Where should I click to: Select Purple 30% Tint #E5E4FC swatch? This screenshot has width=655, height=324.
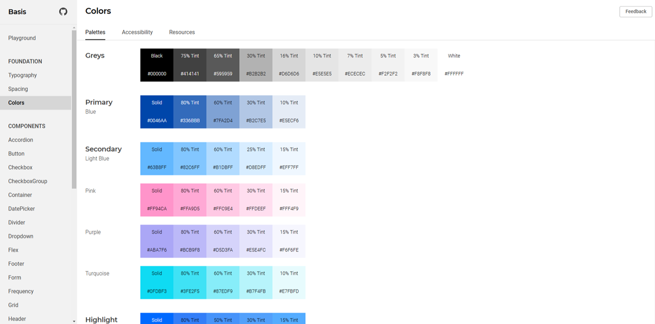pyautogui.click(x=256, y=241)
